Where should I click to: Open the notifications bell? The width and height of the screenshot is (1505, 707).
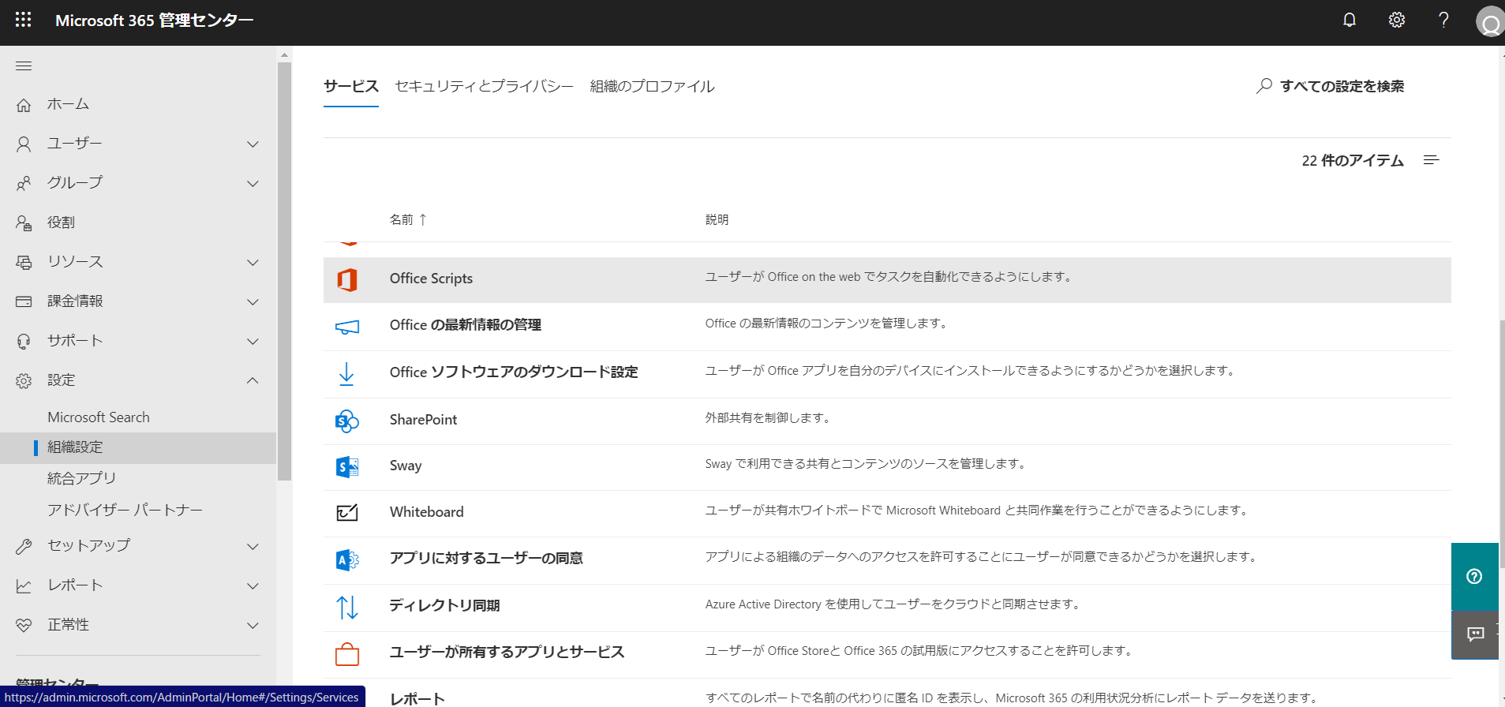tap(1350, 20)
